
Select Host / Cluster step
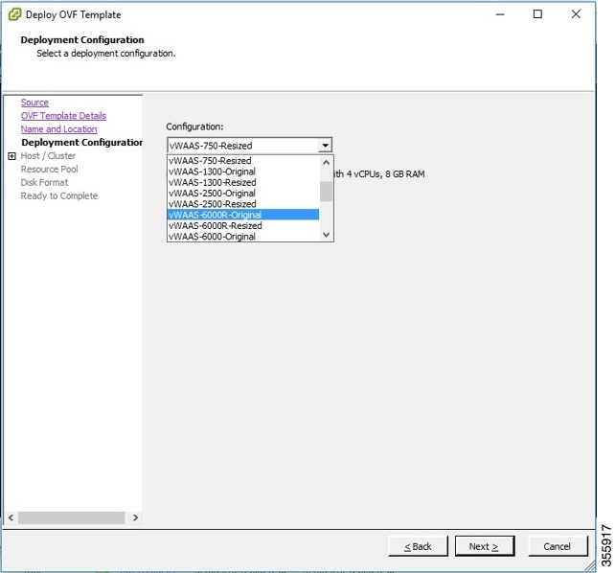pyautogui.click(x=48, y=155)
